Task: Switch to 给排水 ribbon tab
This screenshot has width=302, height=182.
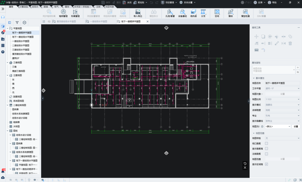Action: point(35,6)
